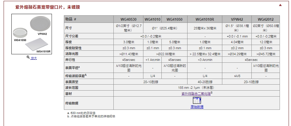The height and width of the screenshot is (126, 291).
Task: Click the 表面平坦 row label
Action: pyautogui.click(x=89, y=68)
